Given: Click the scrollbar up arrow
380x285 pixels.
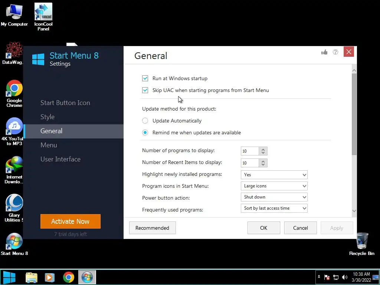Looking at the screenshot, I should pos(354,71).
